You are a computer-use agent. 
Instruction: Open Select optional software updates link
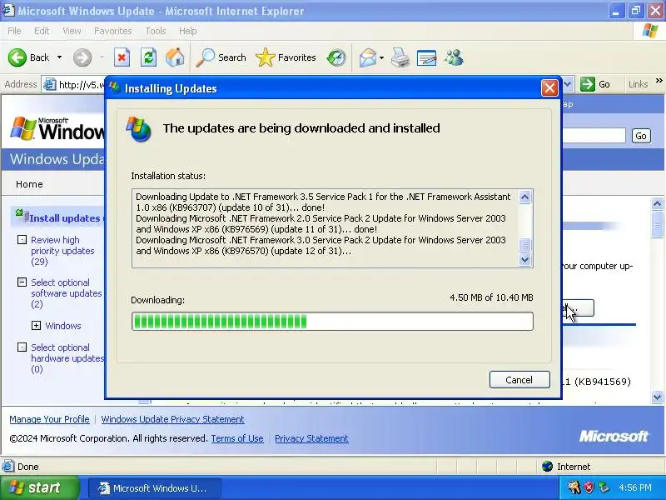tap(67, 293)
